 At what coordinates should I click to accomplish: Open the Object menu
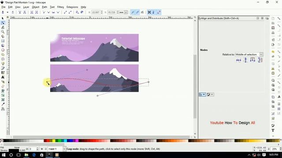click(x=35, y=7)
